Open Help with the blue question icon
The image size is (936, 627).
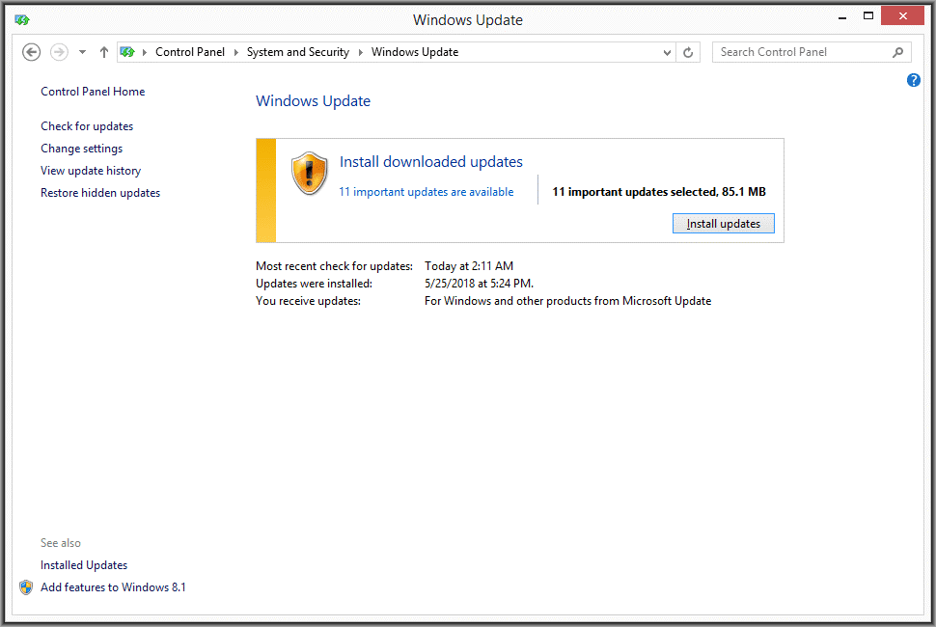[x=913, y=80]
